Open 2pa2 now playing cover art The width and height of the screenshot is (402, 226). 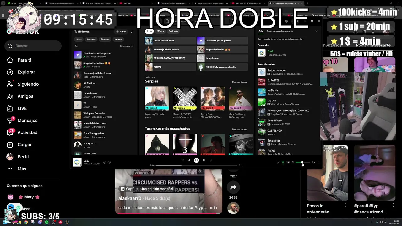77,162
